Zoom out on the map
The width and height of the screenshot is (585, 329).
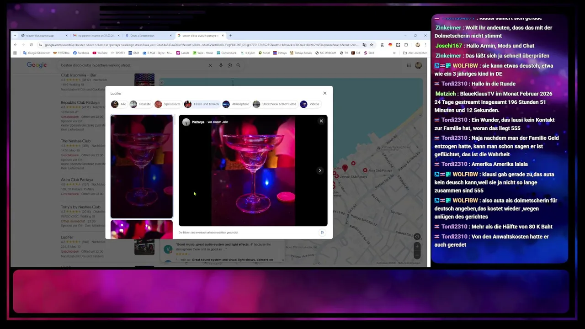417,254
